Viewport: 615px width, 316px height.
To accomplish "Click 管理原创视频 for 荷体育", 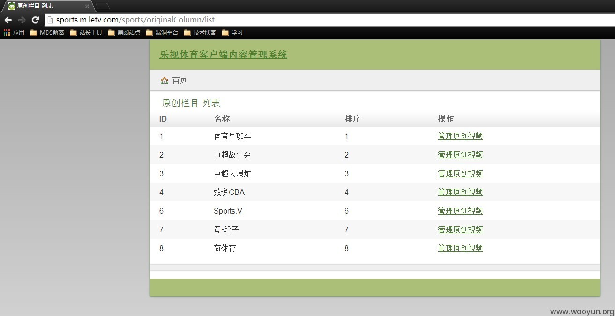I will (460, 248).
